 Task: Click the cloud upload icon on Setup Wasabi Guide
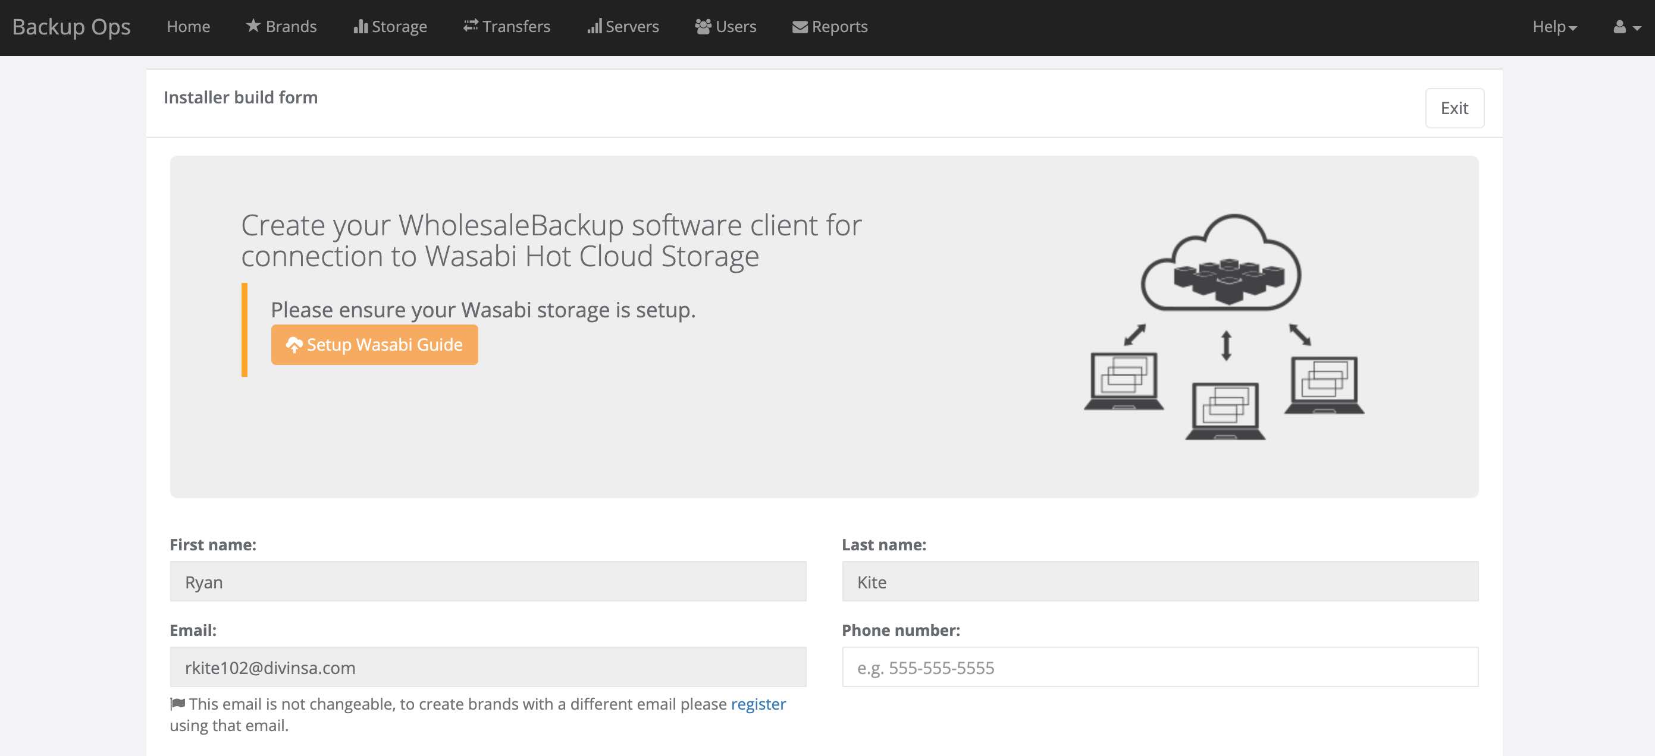294,345
